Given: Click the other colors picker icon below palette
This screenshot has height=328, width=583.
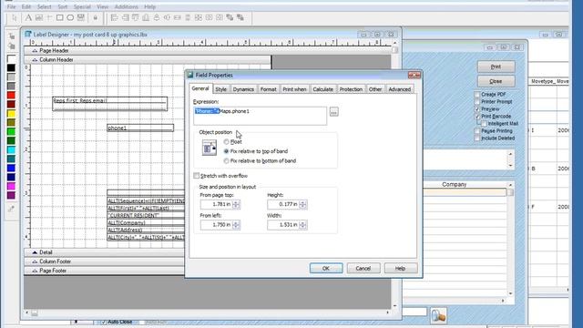Looking at the screenshot, I should click(x=11, y=209).
